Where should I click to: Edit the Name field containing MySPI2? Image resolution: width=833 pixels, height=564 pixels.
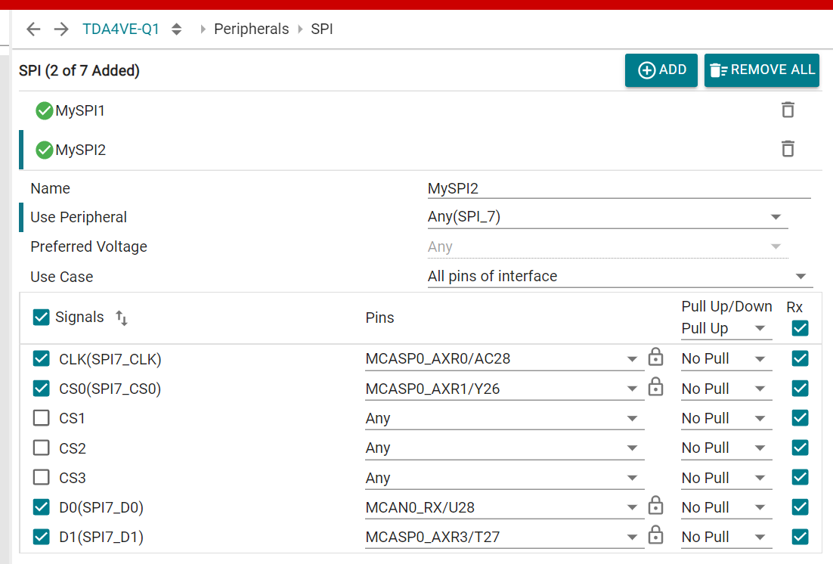(619, 188)
